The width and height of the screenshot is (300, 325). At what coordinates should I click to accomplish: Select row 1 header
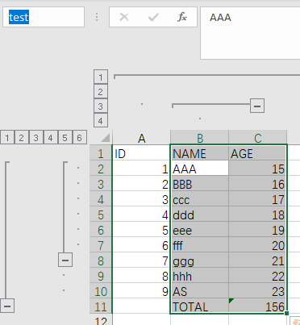coord(101,153)
